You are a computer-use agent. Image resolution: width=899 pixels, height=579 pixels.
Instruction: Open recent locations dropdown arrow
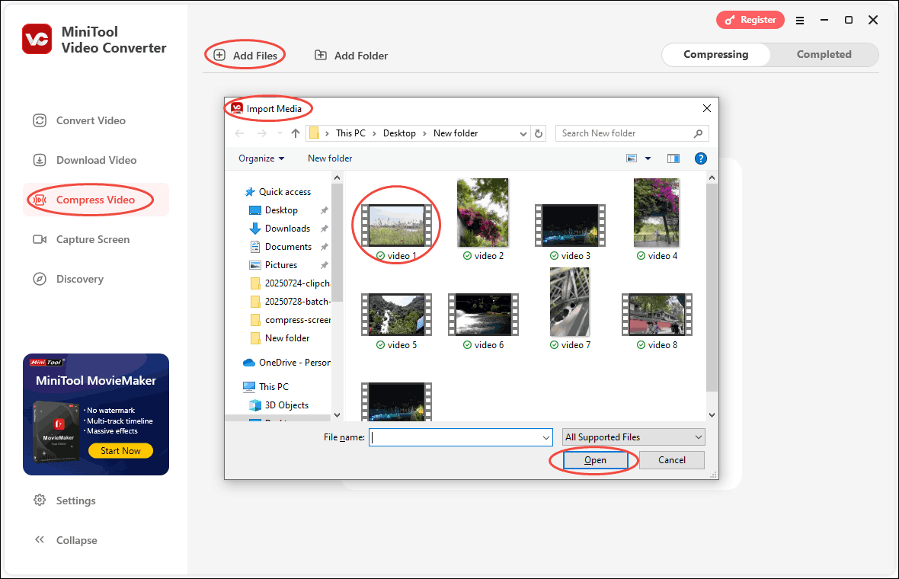point(280,133)
